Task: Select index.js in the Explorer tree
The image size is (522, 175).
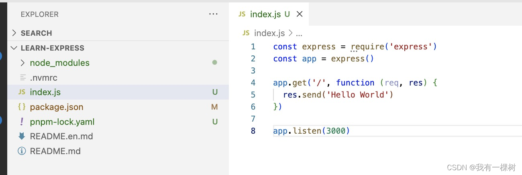Action: click(118, 92)
